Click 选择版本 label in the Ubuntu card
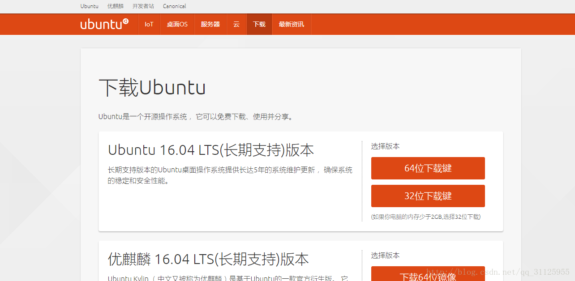 [x=385, y=146]
